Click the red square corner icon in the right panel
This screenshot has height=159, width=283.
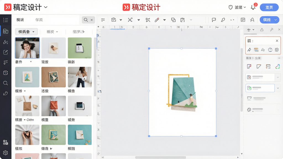[249, 67]
